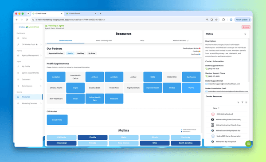This screenshot has width=266, height=162.
Task: Open the browser extensions puzzle icon
Action: click(x=223, y=20)
